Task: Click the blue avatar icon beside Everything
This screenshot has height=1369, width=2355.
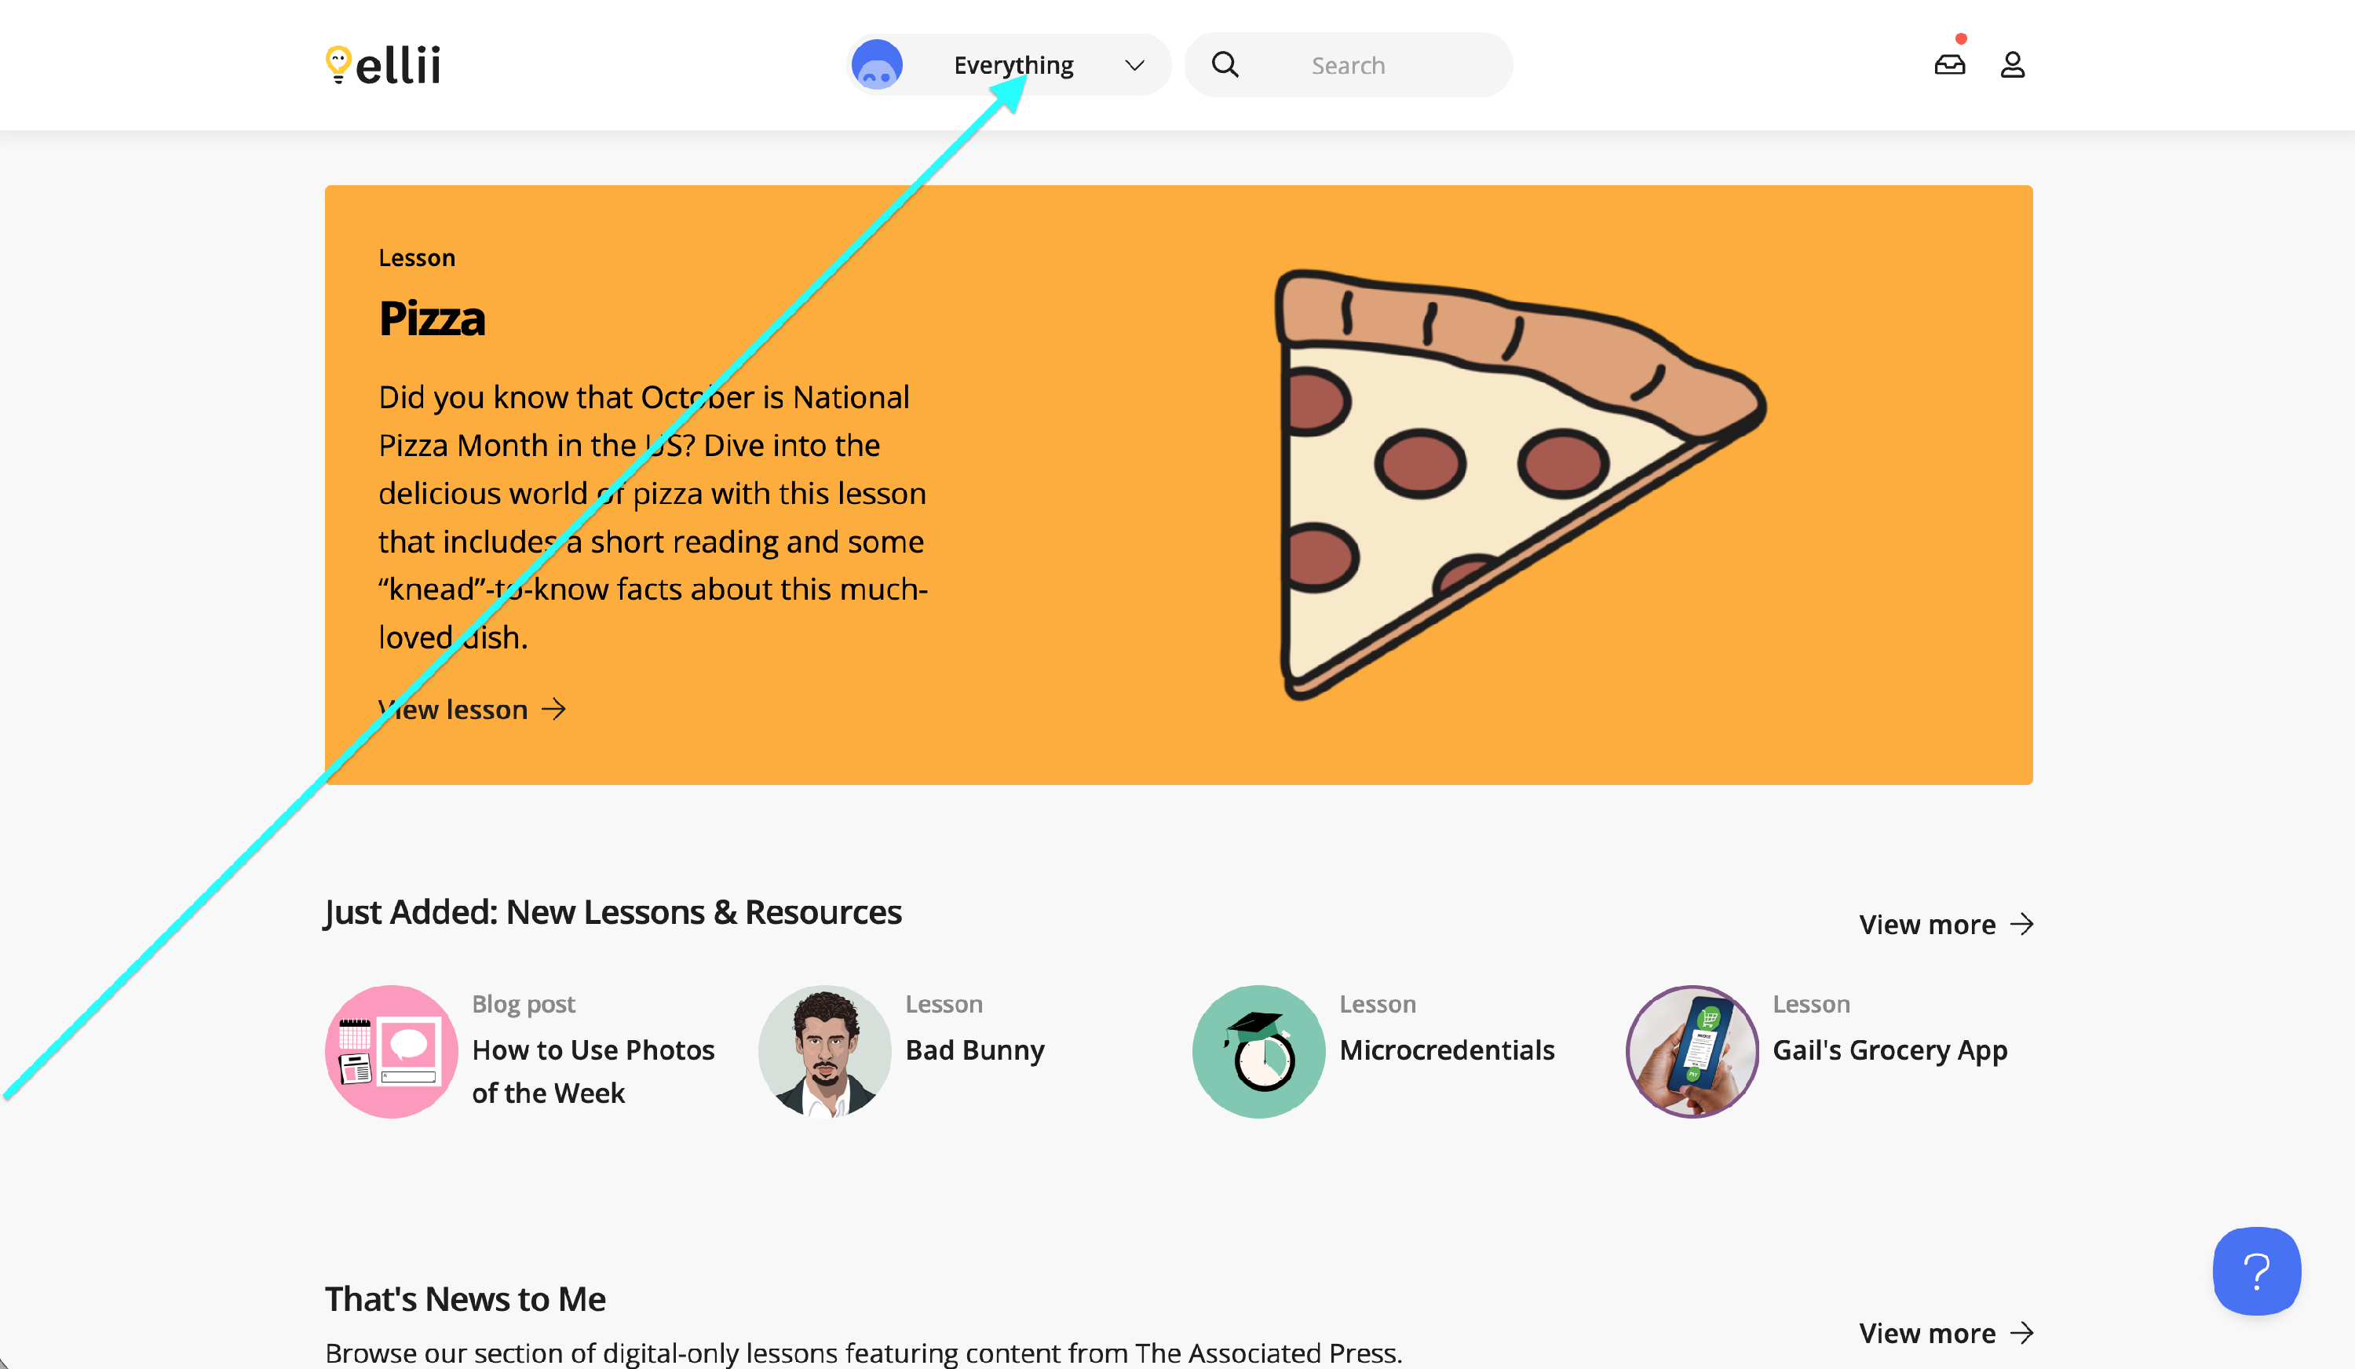Action: click(877, 64)
